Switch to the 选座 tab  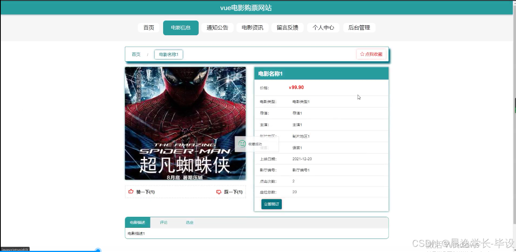190,223
